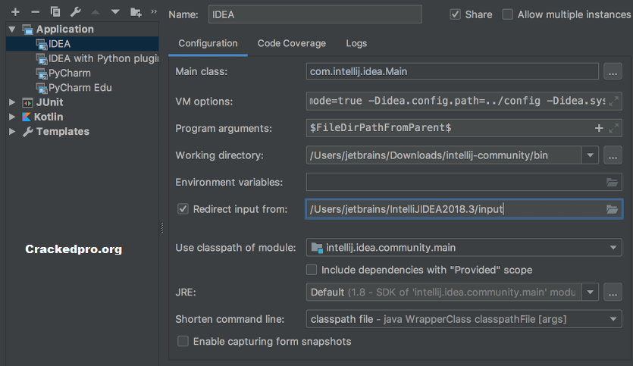This screenshot has height=366, width=633.
Task: Click the Name input field
Action: (x=315, y=14)
